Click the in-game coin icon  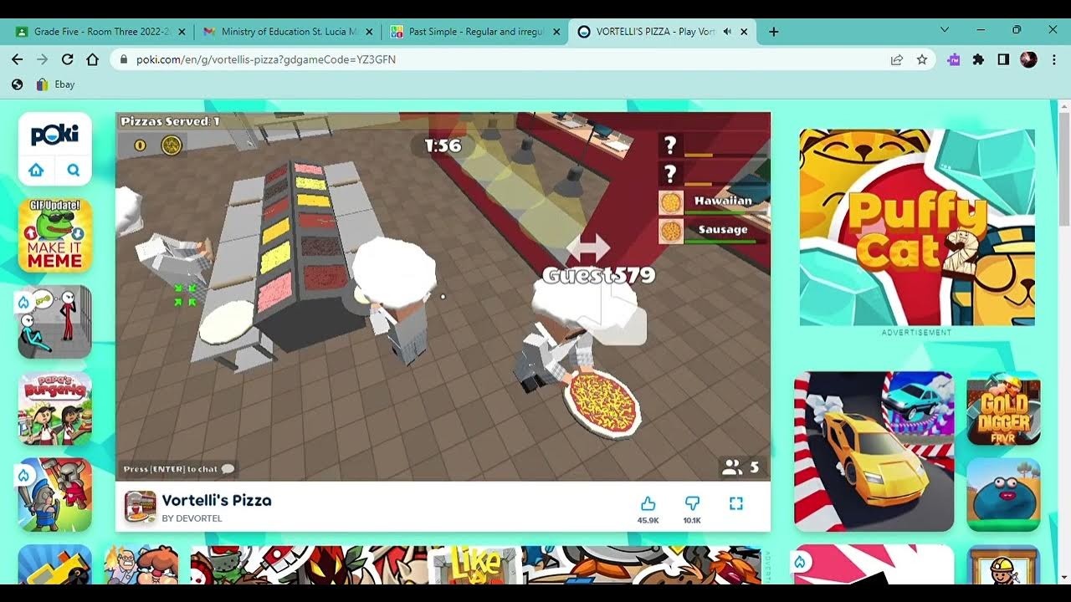[140, 145]
